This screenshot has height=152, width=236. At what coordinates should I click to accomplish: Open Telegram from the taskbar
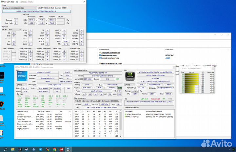41,149
